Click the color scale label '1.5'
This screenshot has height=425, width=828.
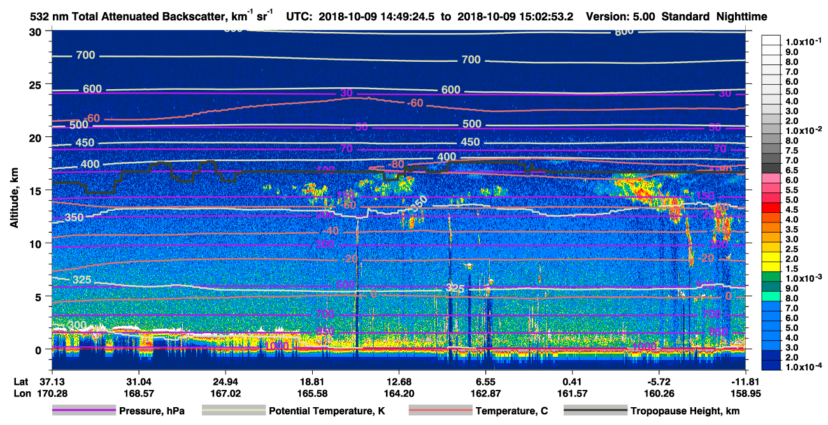(792, 269)
